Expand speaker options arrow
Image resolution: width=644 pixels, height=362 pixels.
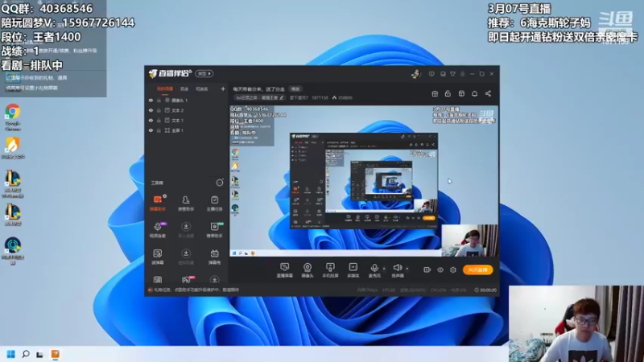coord(407,269)
